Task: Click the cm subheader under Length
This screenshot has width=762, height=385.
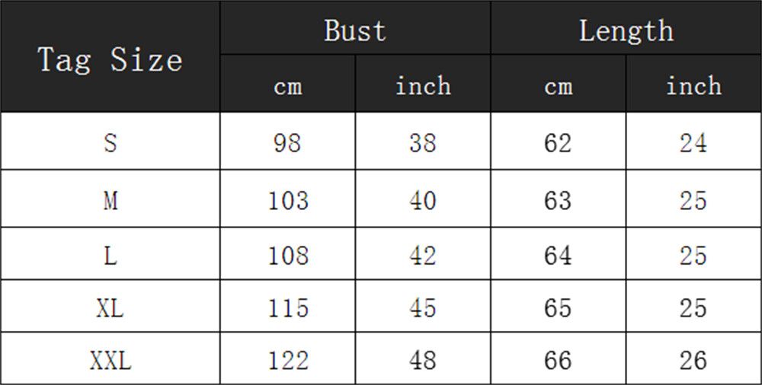Action: (x=559, y=84)
